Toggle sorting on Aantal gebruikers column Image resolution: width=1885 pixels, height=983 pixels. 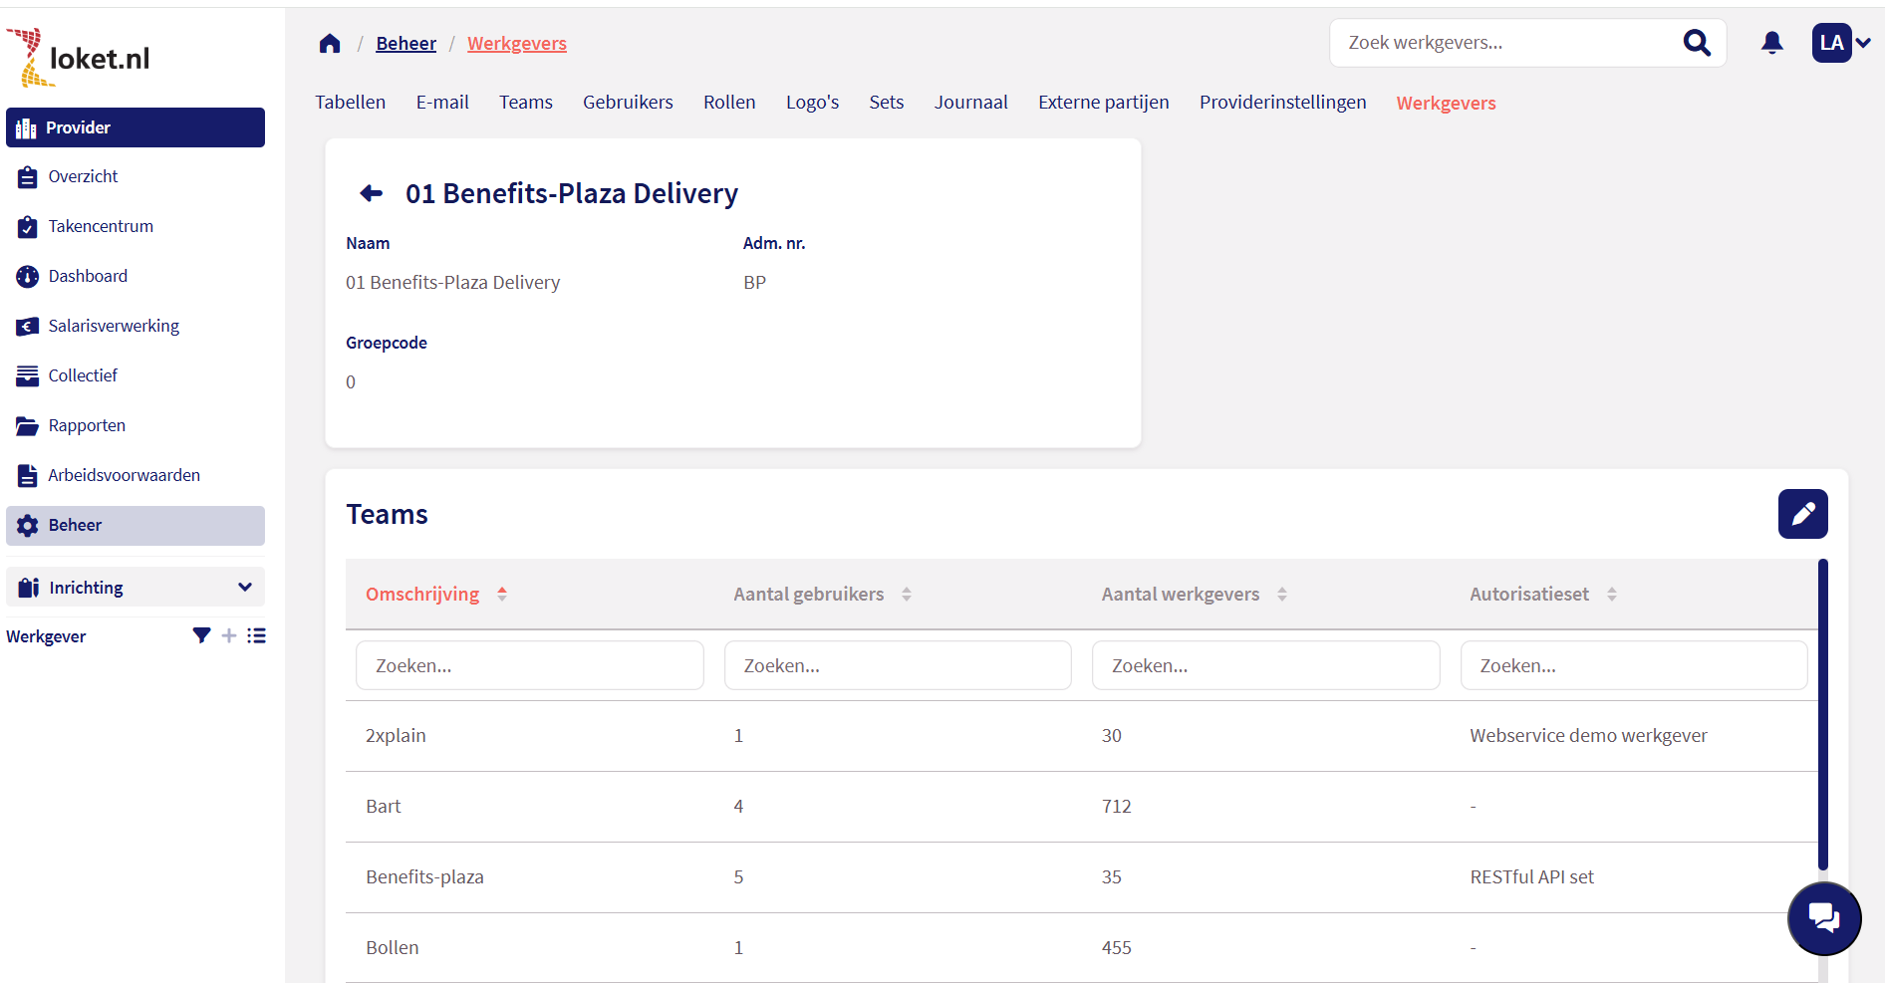click(x=907, y=594)
